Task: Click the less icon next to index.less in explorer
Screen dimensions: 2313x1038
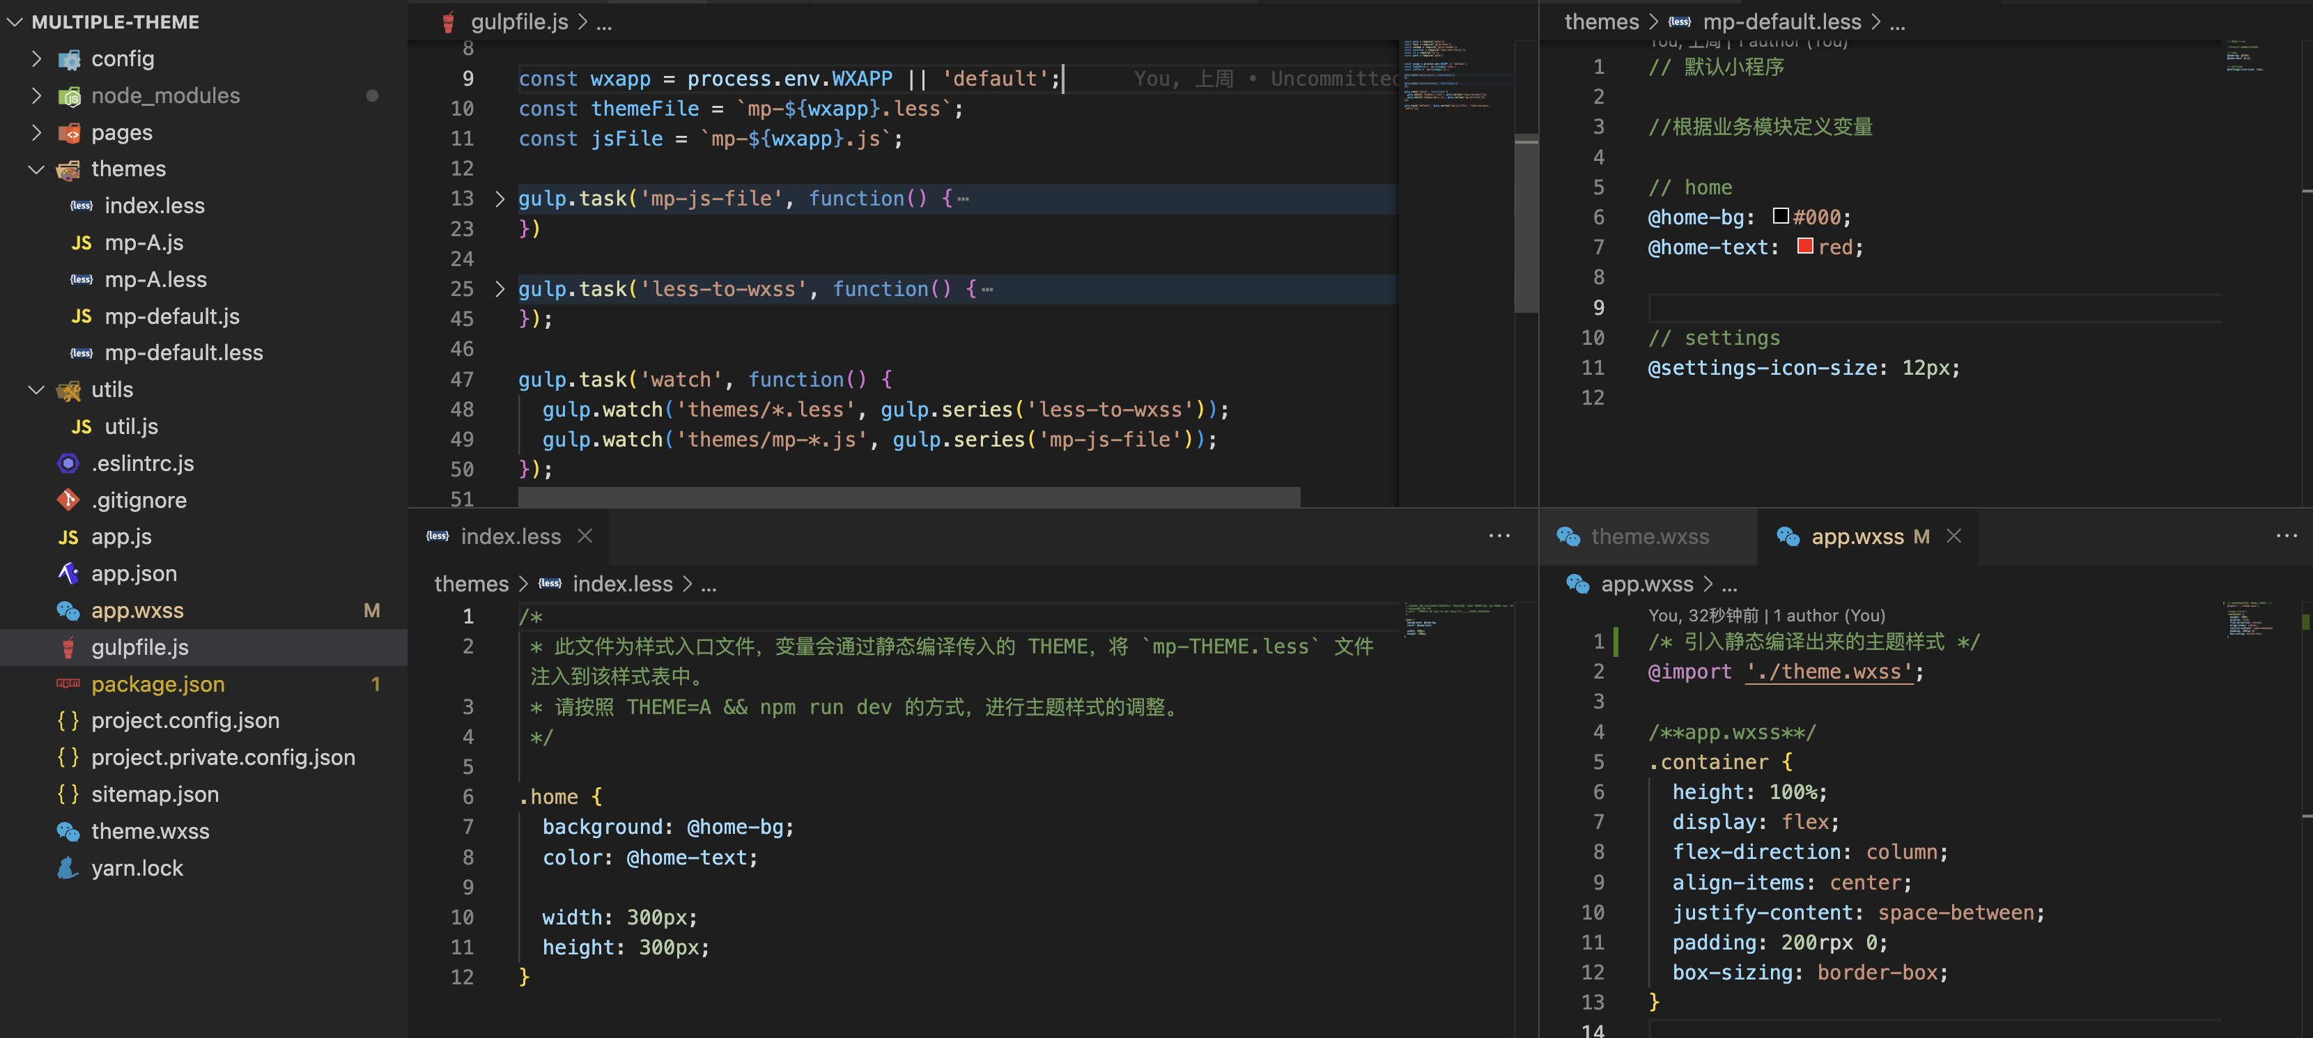Action: coord(82,206)
